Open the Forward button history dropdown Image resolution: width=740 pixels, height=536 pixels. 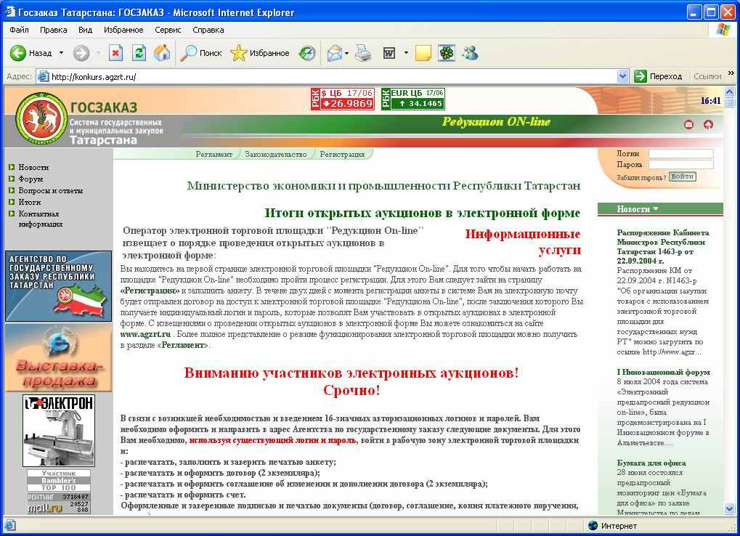98,53
